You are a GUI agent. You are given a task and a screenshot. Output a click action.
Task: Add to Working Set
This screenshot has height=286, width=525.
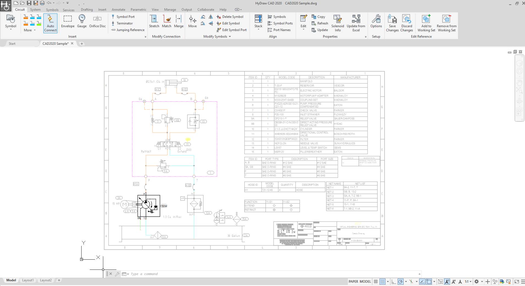pos(426,23)
